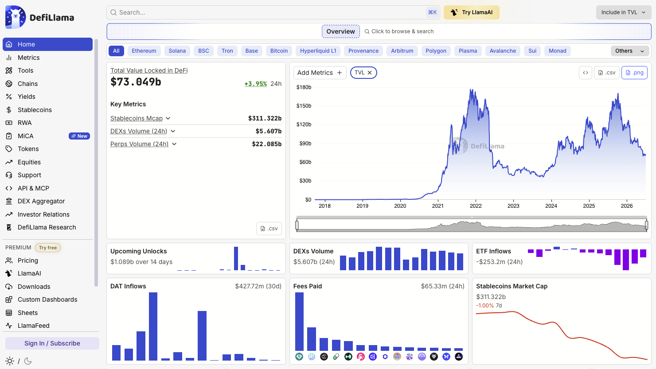Screen dimensions: 656x369
Task: Remove the TVL metric chip
Action: coord(370,73)
